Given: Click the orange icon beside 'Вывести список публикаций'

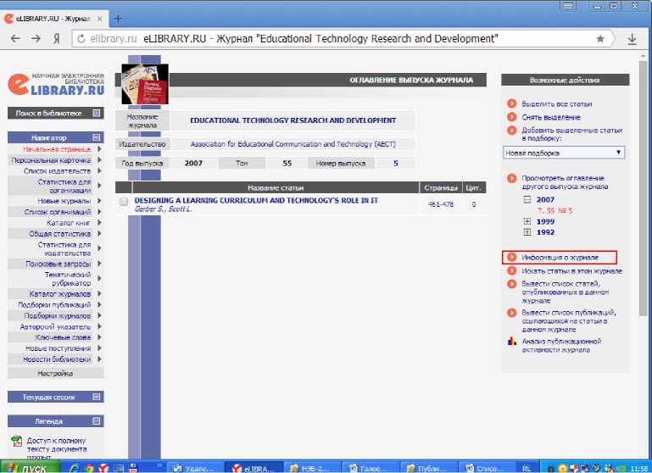Looking at the screenshot, I should [x=511, y=313].
